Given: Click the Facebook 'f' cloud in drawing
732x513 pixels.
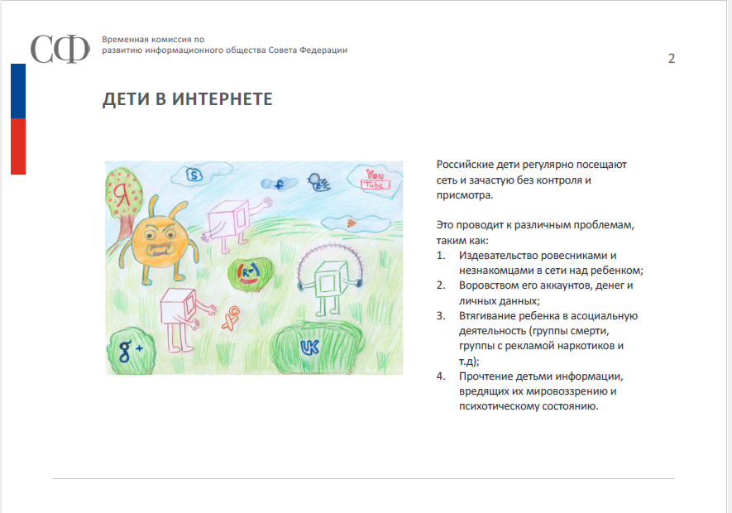Looking at the screenshot, I should pos(280,184).
